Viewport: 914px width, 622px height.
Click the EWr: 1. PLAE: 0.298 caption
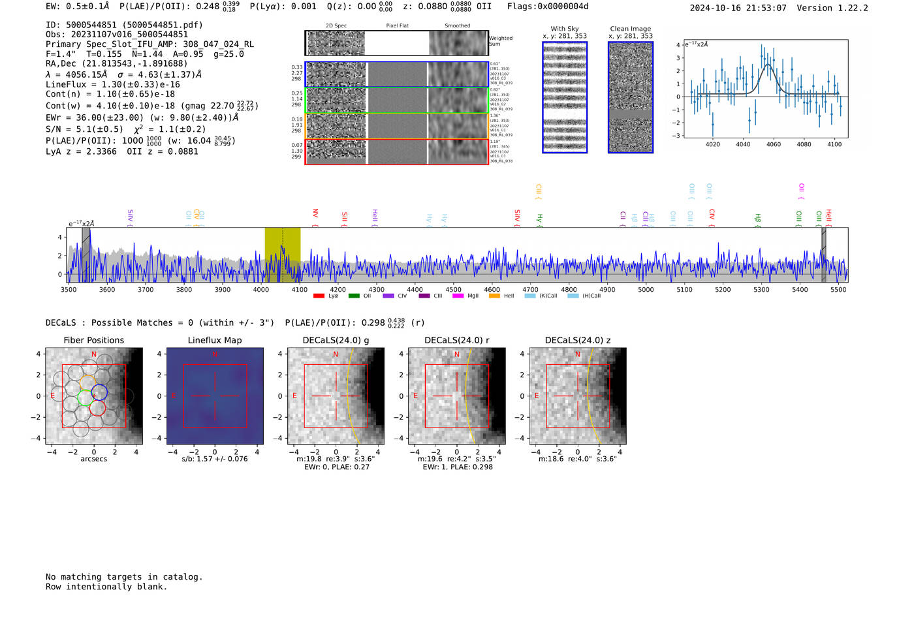[x=457, y=467]
